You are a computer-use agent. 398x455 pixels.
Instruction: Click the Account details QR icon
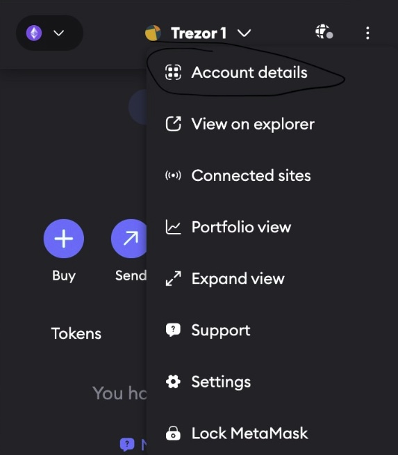[173, 72]
